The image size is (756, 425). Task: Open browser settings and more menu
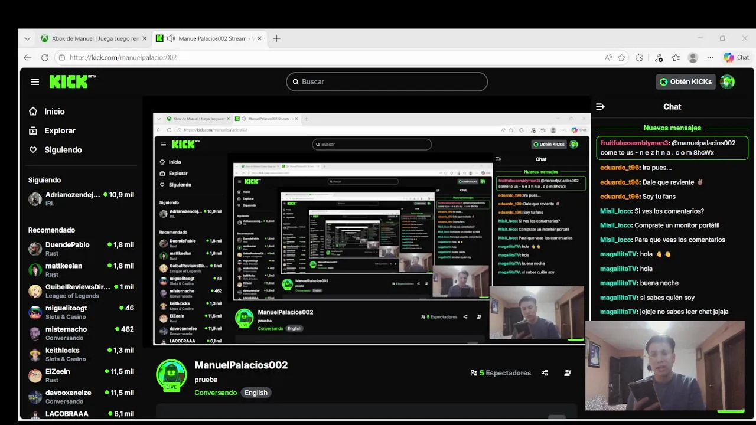coord(710,57)
